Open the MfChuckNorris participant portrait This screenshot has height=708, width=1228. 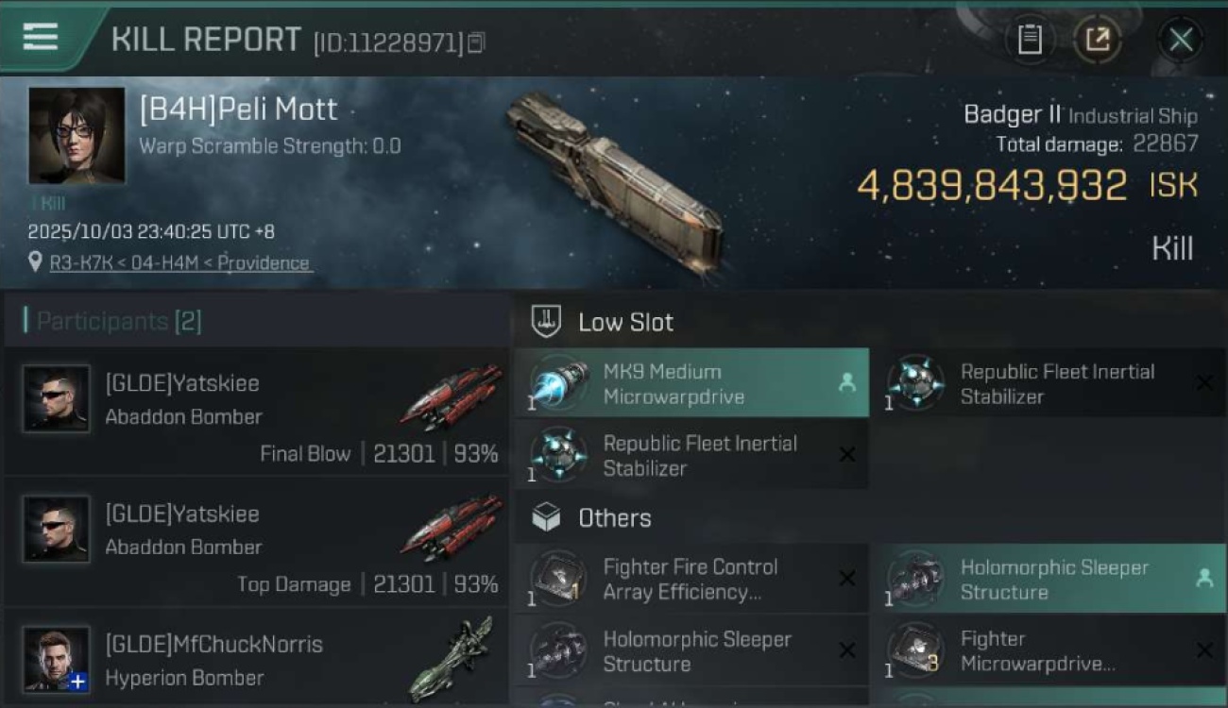tap(57, 659)
